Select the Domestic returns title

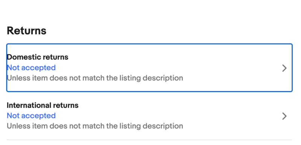tap(37, 57)
